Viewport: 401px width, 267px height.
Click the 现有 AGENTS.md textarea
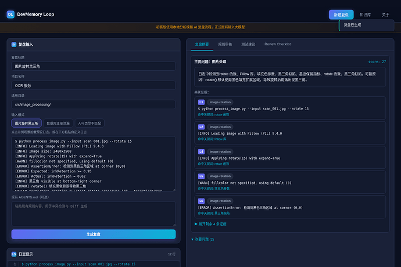click(x=94, y=214)
